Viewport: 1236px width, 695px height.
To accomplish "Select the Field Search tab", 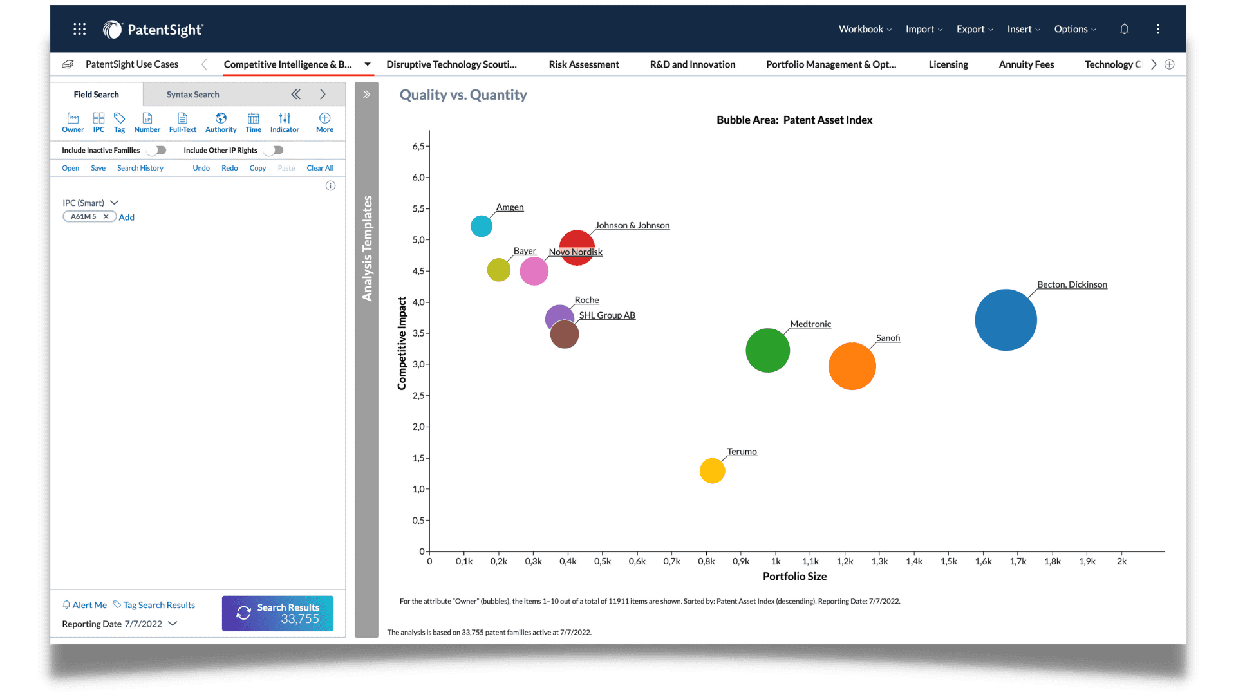I will tap(97, 95).
